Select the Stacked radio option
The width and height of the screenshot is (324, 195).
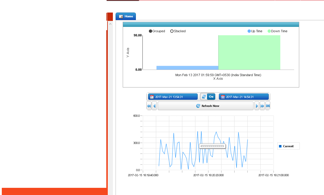click(178, 31)
